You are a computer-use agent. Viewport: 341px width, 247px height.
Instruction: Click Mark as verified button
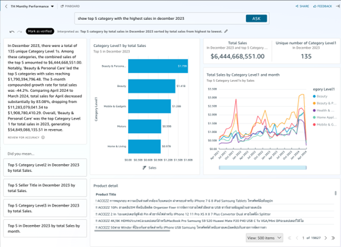point(40,31)
